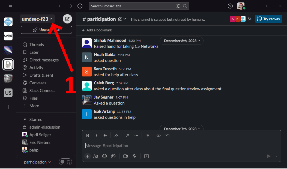The image size is (287, 169).
Task: Send the message
Action: tap(268, 156)
